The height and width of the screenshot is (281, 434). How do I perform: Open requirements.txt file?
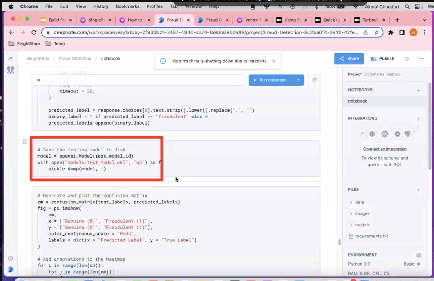click(x=371, y=236)
